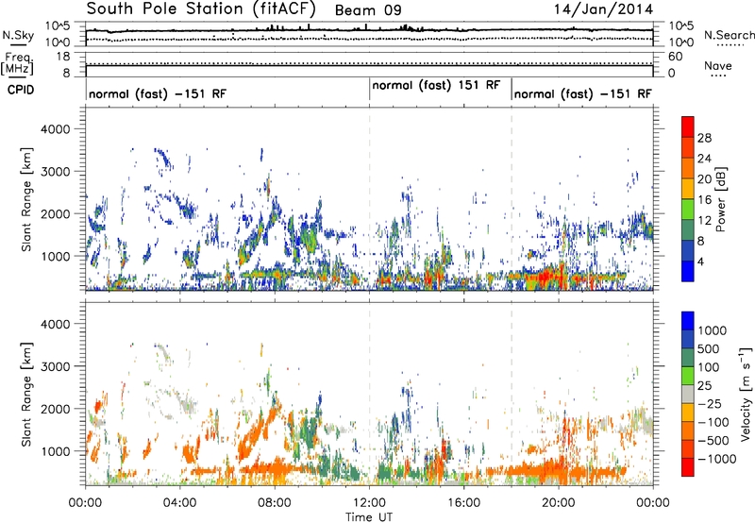
Task: Click the "4000" tick in power panel
Action: (x=55, y=129)
